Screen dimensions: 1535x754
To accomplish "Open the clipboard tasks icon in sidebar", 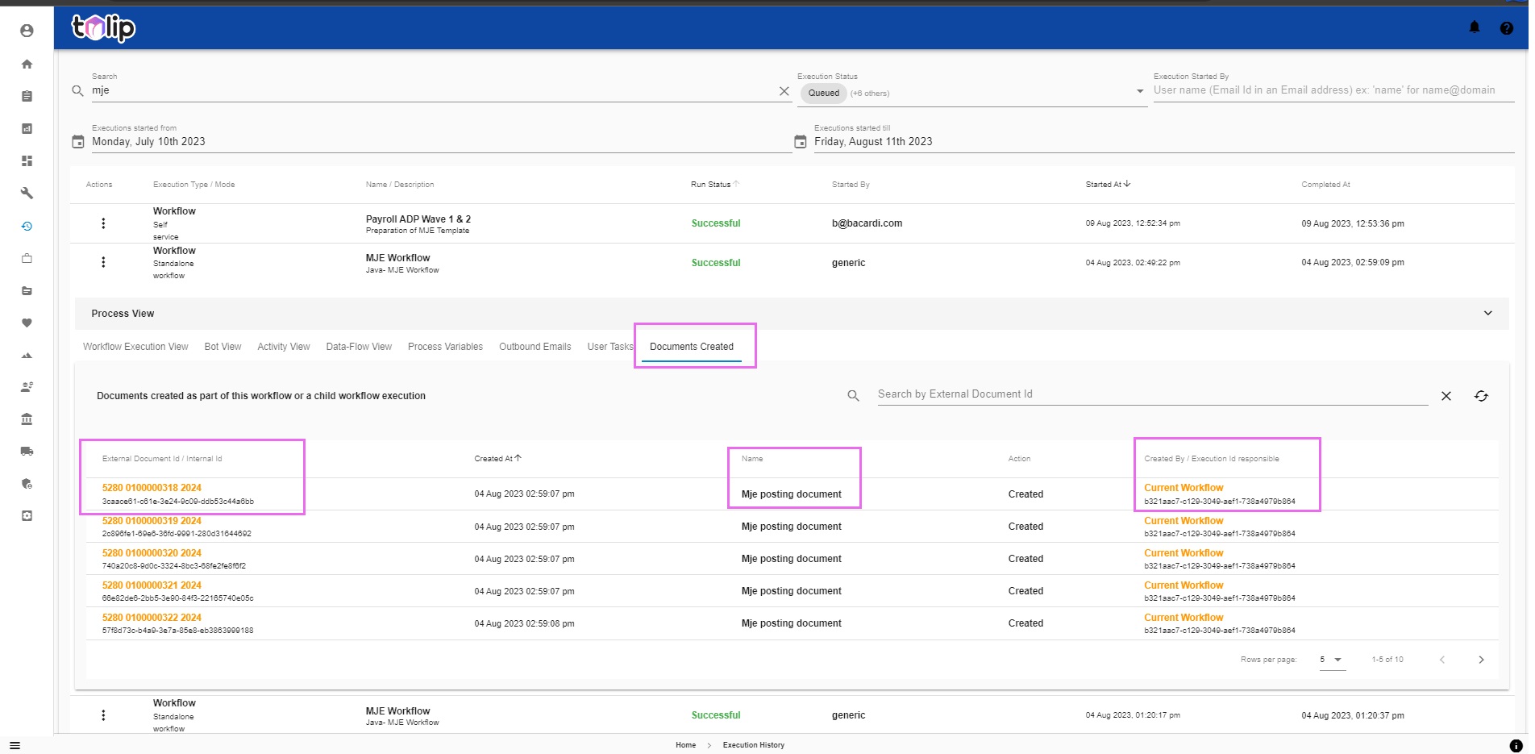I will pos(27,96).
